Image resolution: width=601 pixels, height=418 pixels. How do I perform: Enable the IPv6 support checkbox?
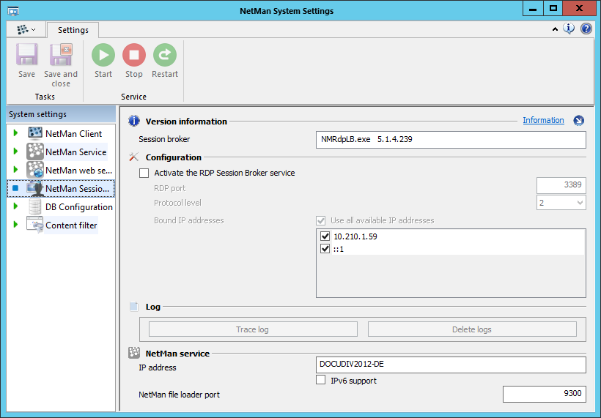pos(320,380)
